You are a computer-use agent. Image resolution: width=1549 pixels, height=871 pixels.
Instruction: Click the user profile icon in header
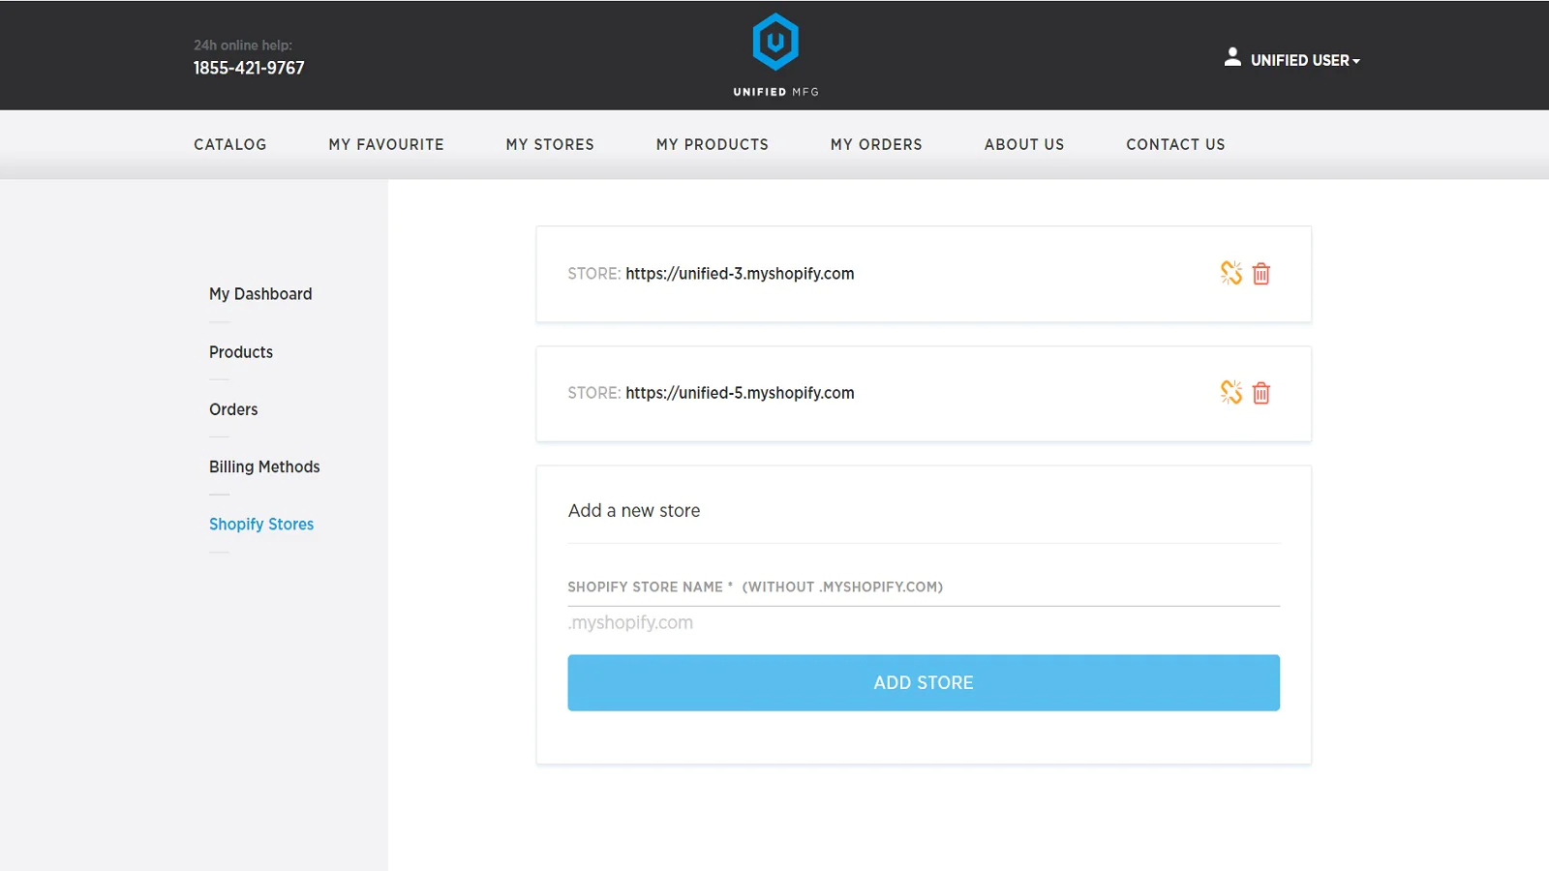tap(1232, 58)
